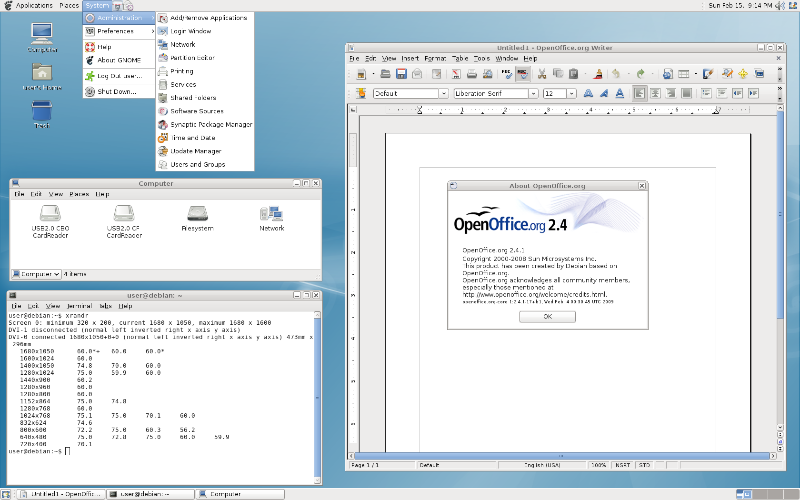Switch to Computer taskbar button
800x500 pixels.
pos(240,494)
